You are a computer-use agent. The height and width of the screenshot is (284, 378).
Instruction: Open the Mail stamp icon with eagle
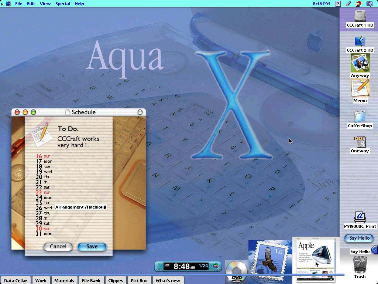coord(270,261)
